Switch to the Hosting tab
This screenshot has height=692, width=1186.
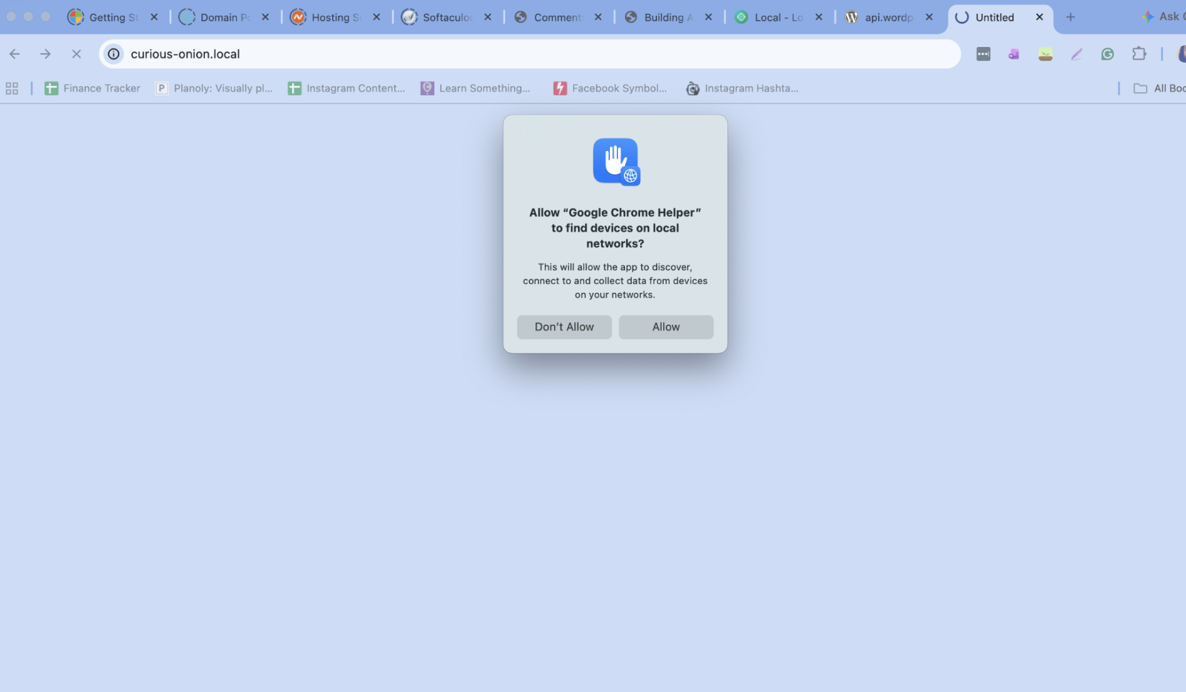click(x=335, y=18)
